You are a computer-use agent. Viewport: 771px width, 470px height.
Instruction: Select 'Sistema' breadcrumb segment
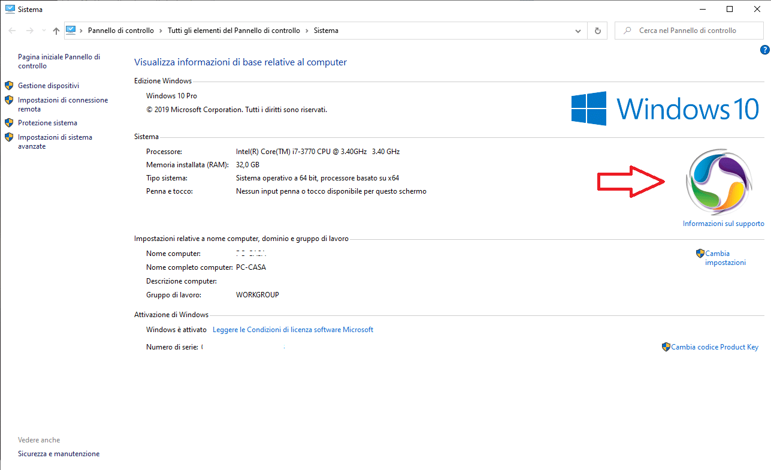326,31
